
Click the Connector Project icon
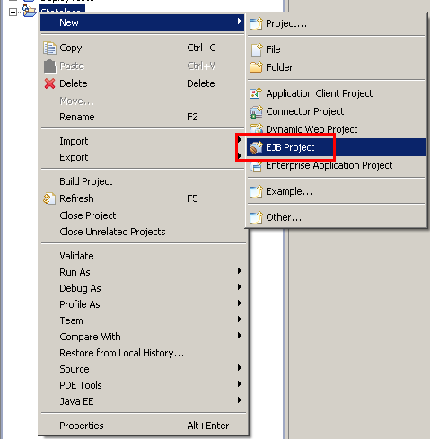point(256,111)
